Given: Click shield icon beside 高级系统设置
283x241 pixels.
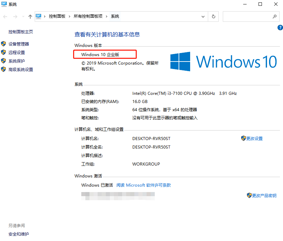Looking at the screenshot, I should [3, 69].
